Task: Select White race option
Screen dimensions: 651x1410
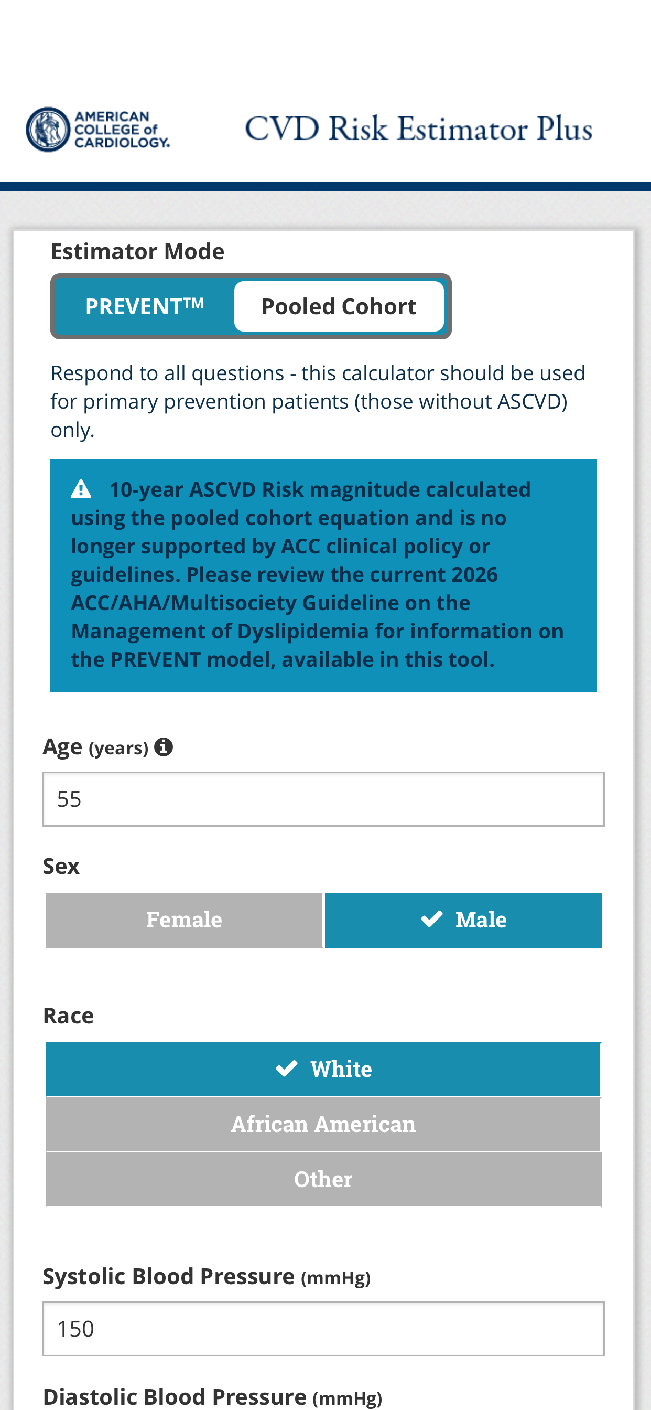Action: coord(323,1069)
